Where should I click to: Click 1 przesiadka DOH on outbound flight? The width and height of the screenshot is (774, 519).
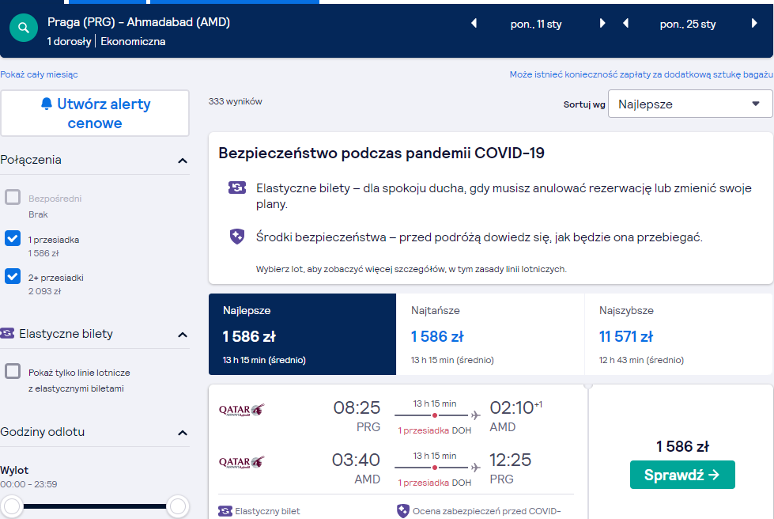click(434, 430)
